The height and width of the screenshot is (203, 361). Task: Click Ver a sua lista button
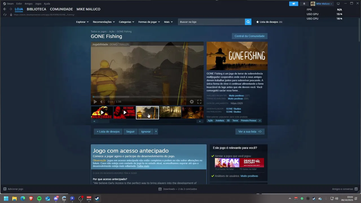[x=250, y=132]
